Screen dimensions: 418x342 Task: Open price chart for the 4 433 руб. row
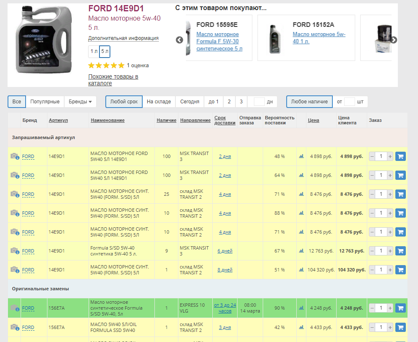(x=301, y=327)
